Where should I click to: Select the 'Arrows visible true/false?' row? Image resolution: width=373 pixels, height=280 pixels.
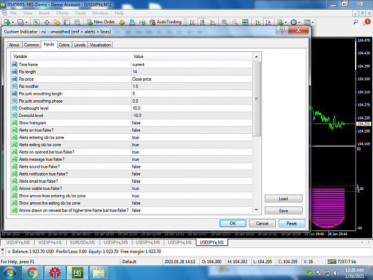[x=131, y=189]
